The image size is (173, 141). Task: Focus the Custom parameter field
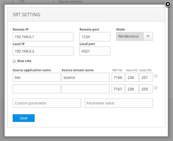(47, 103)
